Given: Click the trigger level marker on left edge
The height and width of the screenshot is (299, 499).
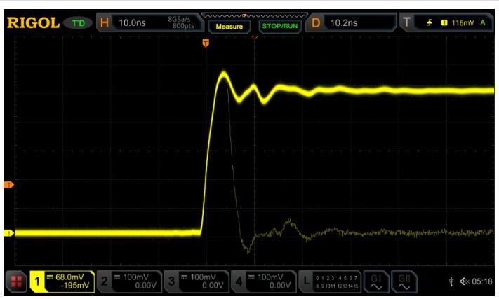Looking at the screenshot, I should [9, 185].
